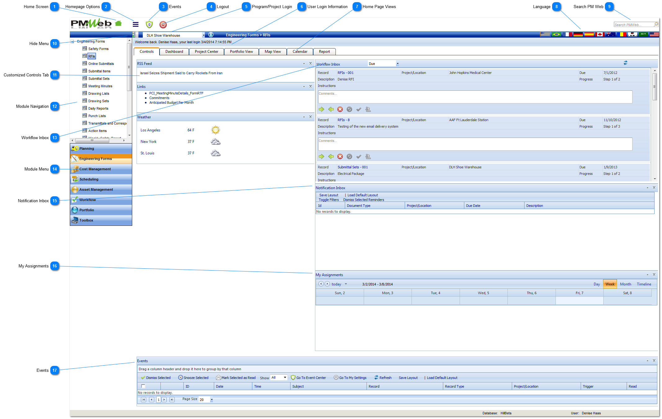Click the Workflow Inbox vertical scrollbar thumb
This screenshot has height=419, width=662.
click(x=655, y=87)
